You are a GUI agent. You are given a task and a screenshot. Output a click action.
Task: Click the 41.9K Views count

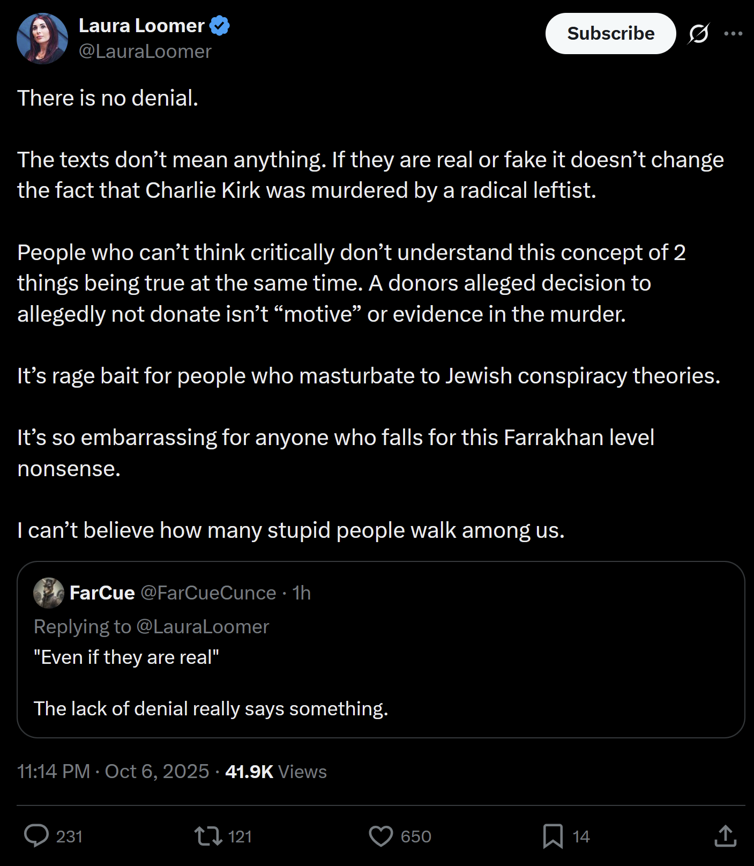pos(276,772)
